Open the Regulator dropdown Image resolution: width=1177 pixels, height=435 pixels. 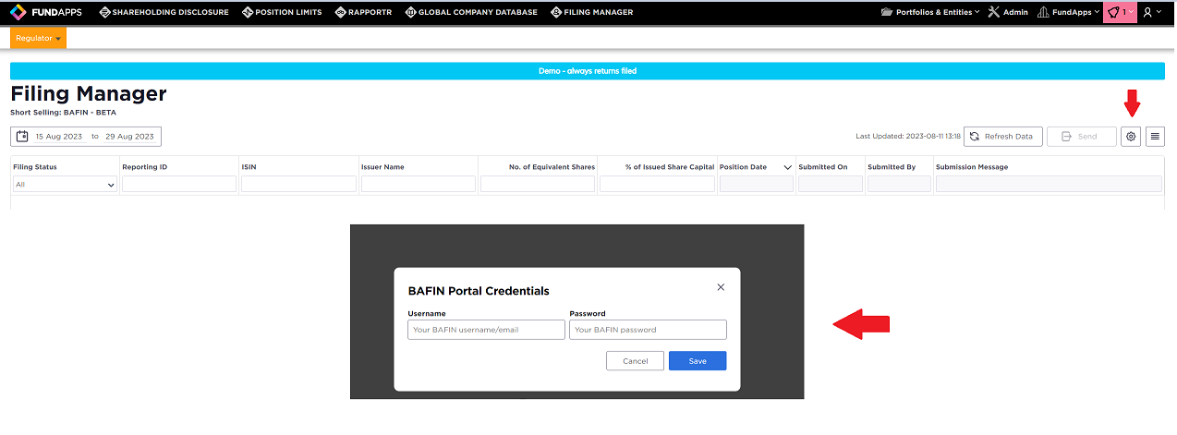pyautogui.click(x=39, y=38)
